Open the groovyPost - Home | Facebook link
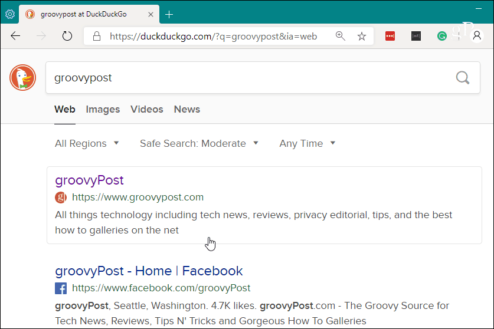The width and height of the screenshot is (494, 329). coord(149,271)
